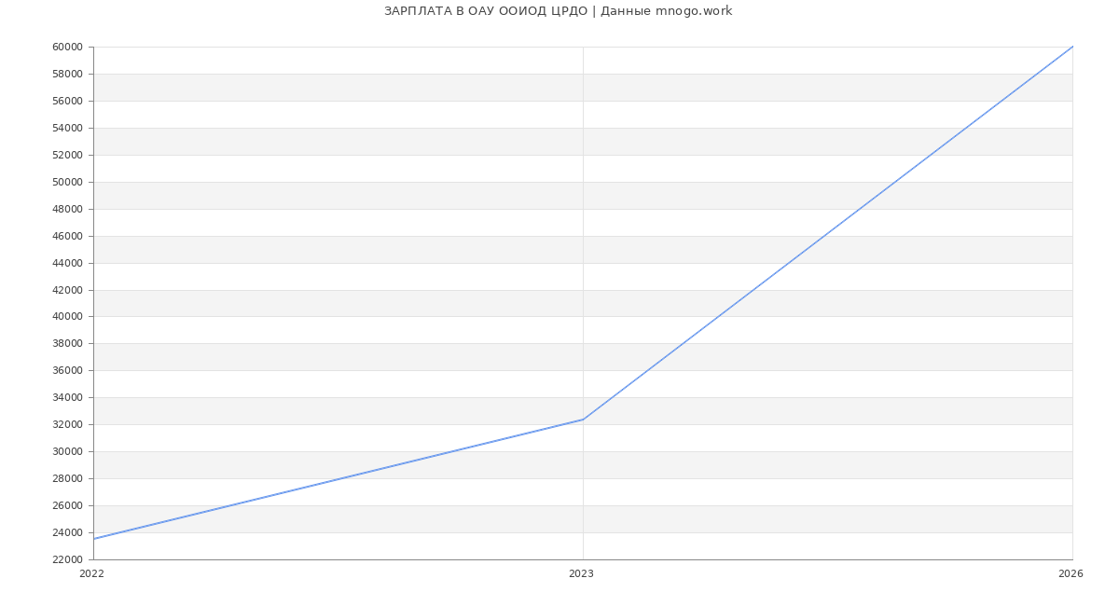
Task: Click the 50000 y-axis label
Action: pyautogui.click(x=68, y=182)
